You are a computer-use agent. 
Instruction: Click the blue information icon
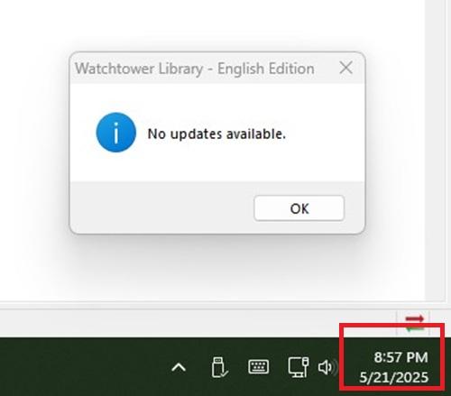tap(116, 133)
